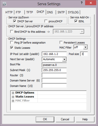The width and height of the screenshot is (98, 126).
Task: Click the 'IP Pool 1st addr (yiaddr)' label
Action: click(25, 54)
